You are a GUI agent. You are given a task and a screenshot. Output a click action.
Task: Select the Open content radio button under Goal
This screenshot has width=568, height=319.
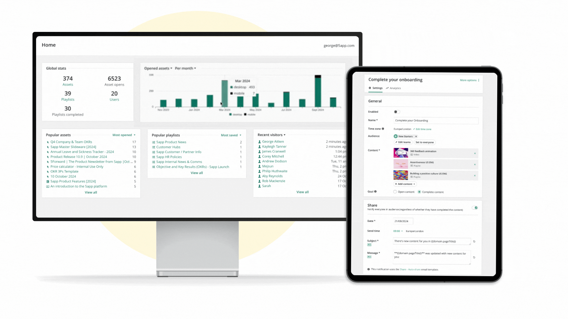coord(395,192)
